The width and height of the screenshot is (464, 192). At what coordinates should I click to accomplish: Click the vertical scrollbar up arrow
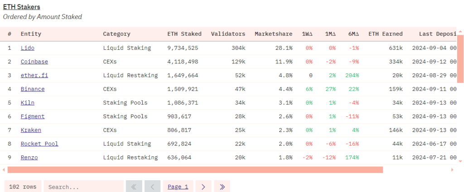pos(460,31)
